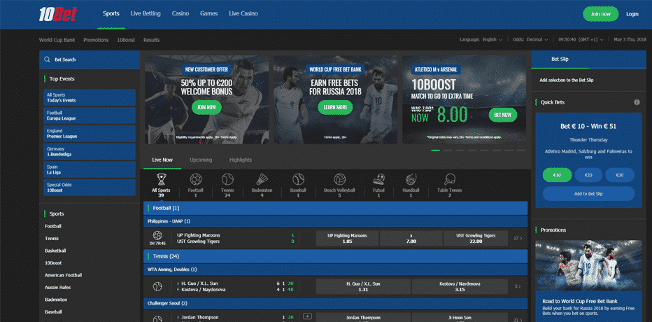Open the GMT +1 time zone dropdown
This screenshot has width=652, height=322.
[x=581, y=39]
